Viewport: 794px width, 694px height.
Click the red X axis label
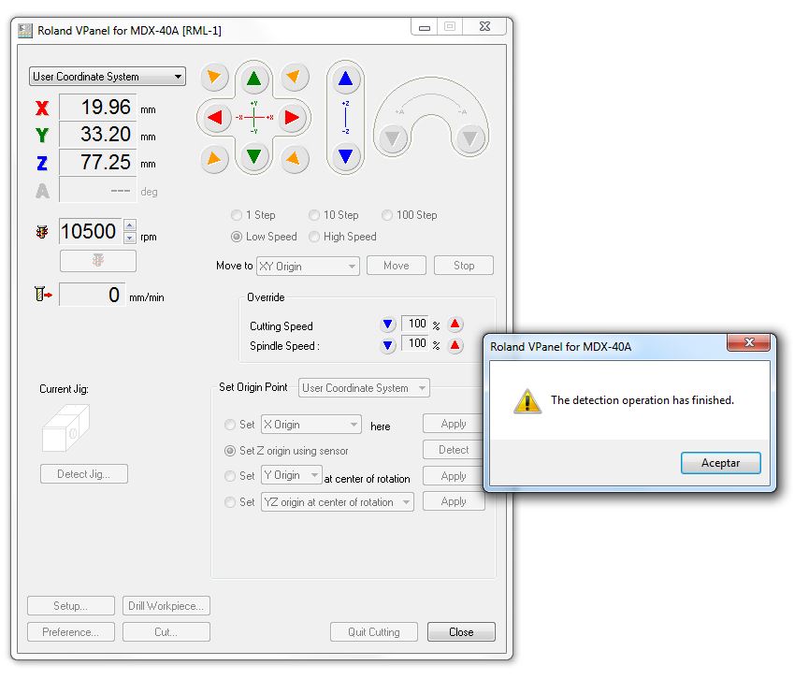click(42, 108)
